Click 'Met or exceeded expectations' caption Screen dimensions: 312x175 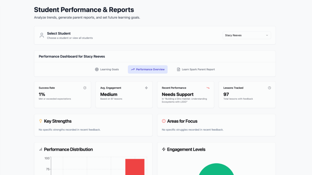(x=55, y=99)
